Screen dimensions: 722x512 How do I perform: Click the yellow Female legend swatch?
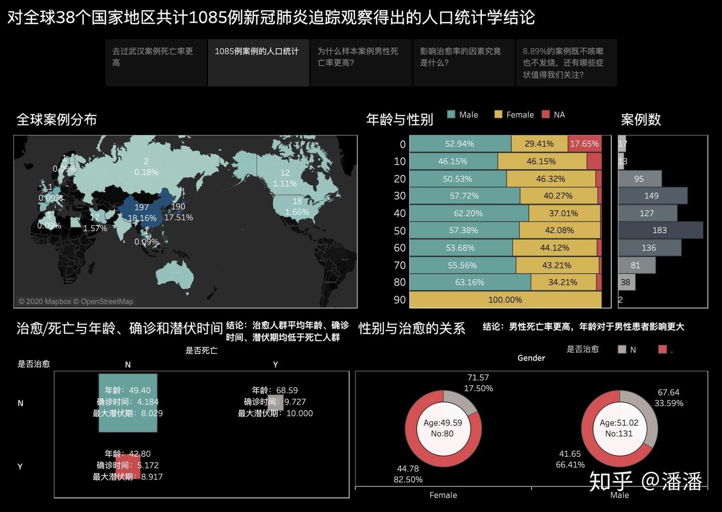498,114
